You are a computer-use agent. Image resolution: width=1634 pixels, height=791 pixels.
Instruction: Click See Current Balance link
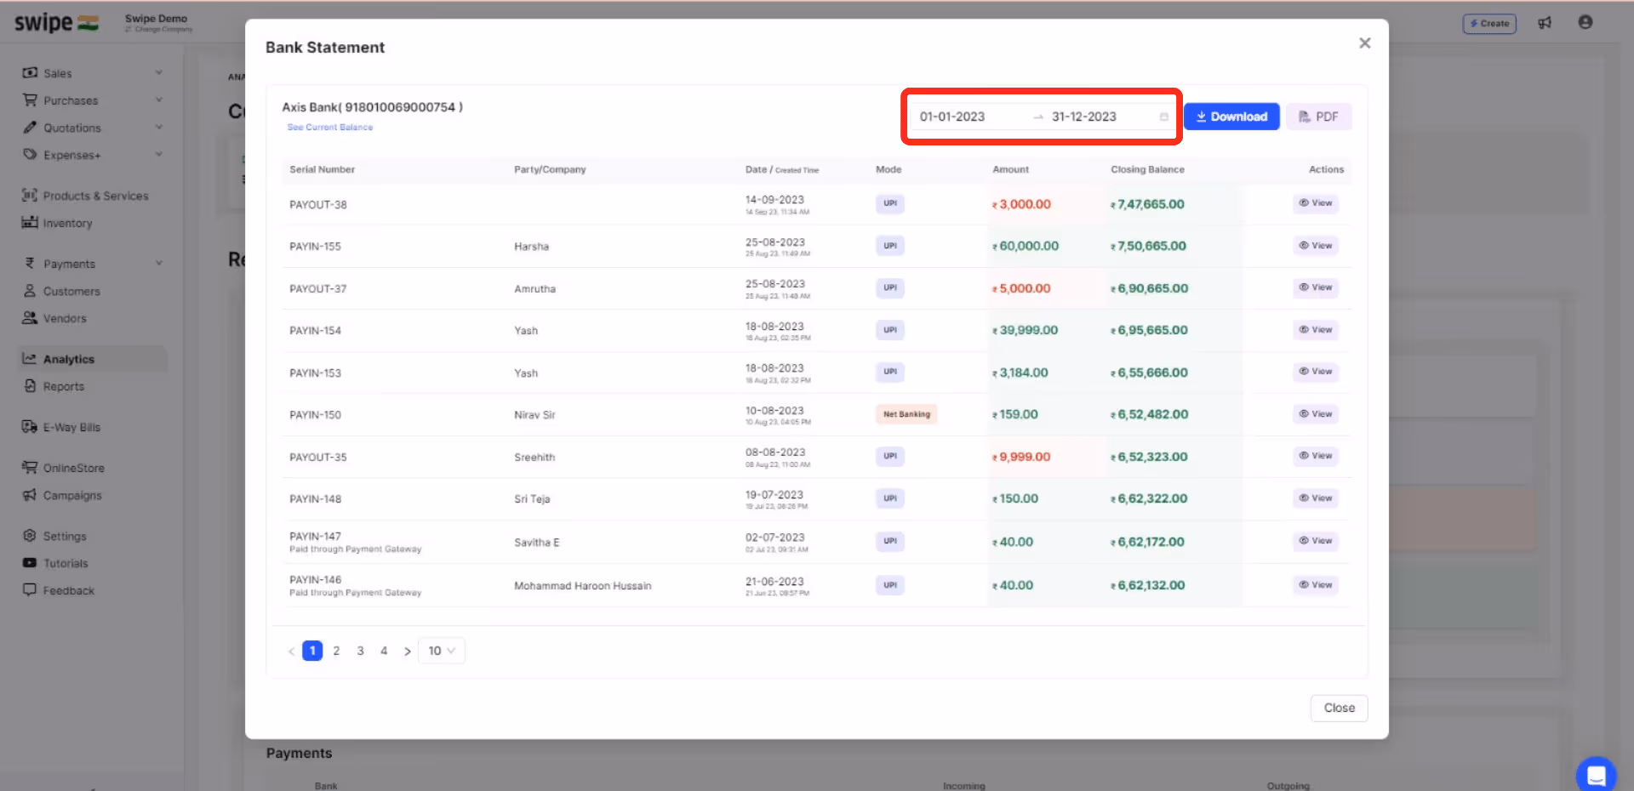point(329,128)
